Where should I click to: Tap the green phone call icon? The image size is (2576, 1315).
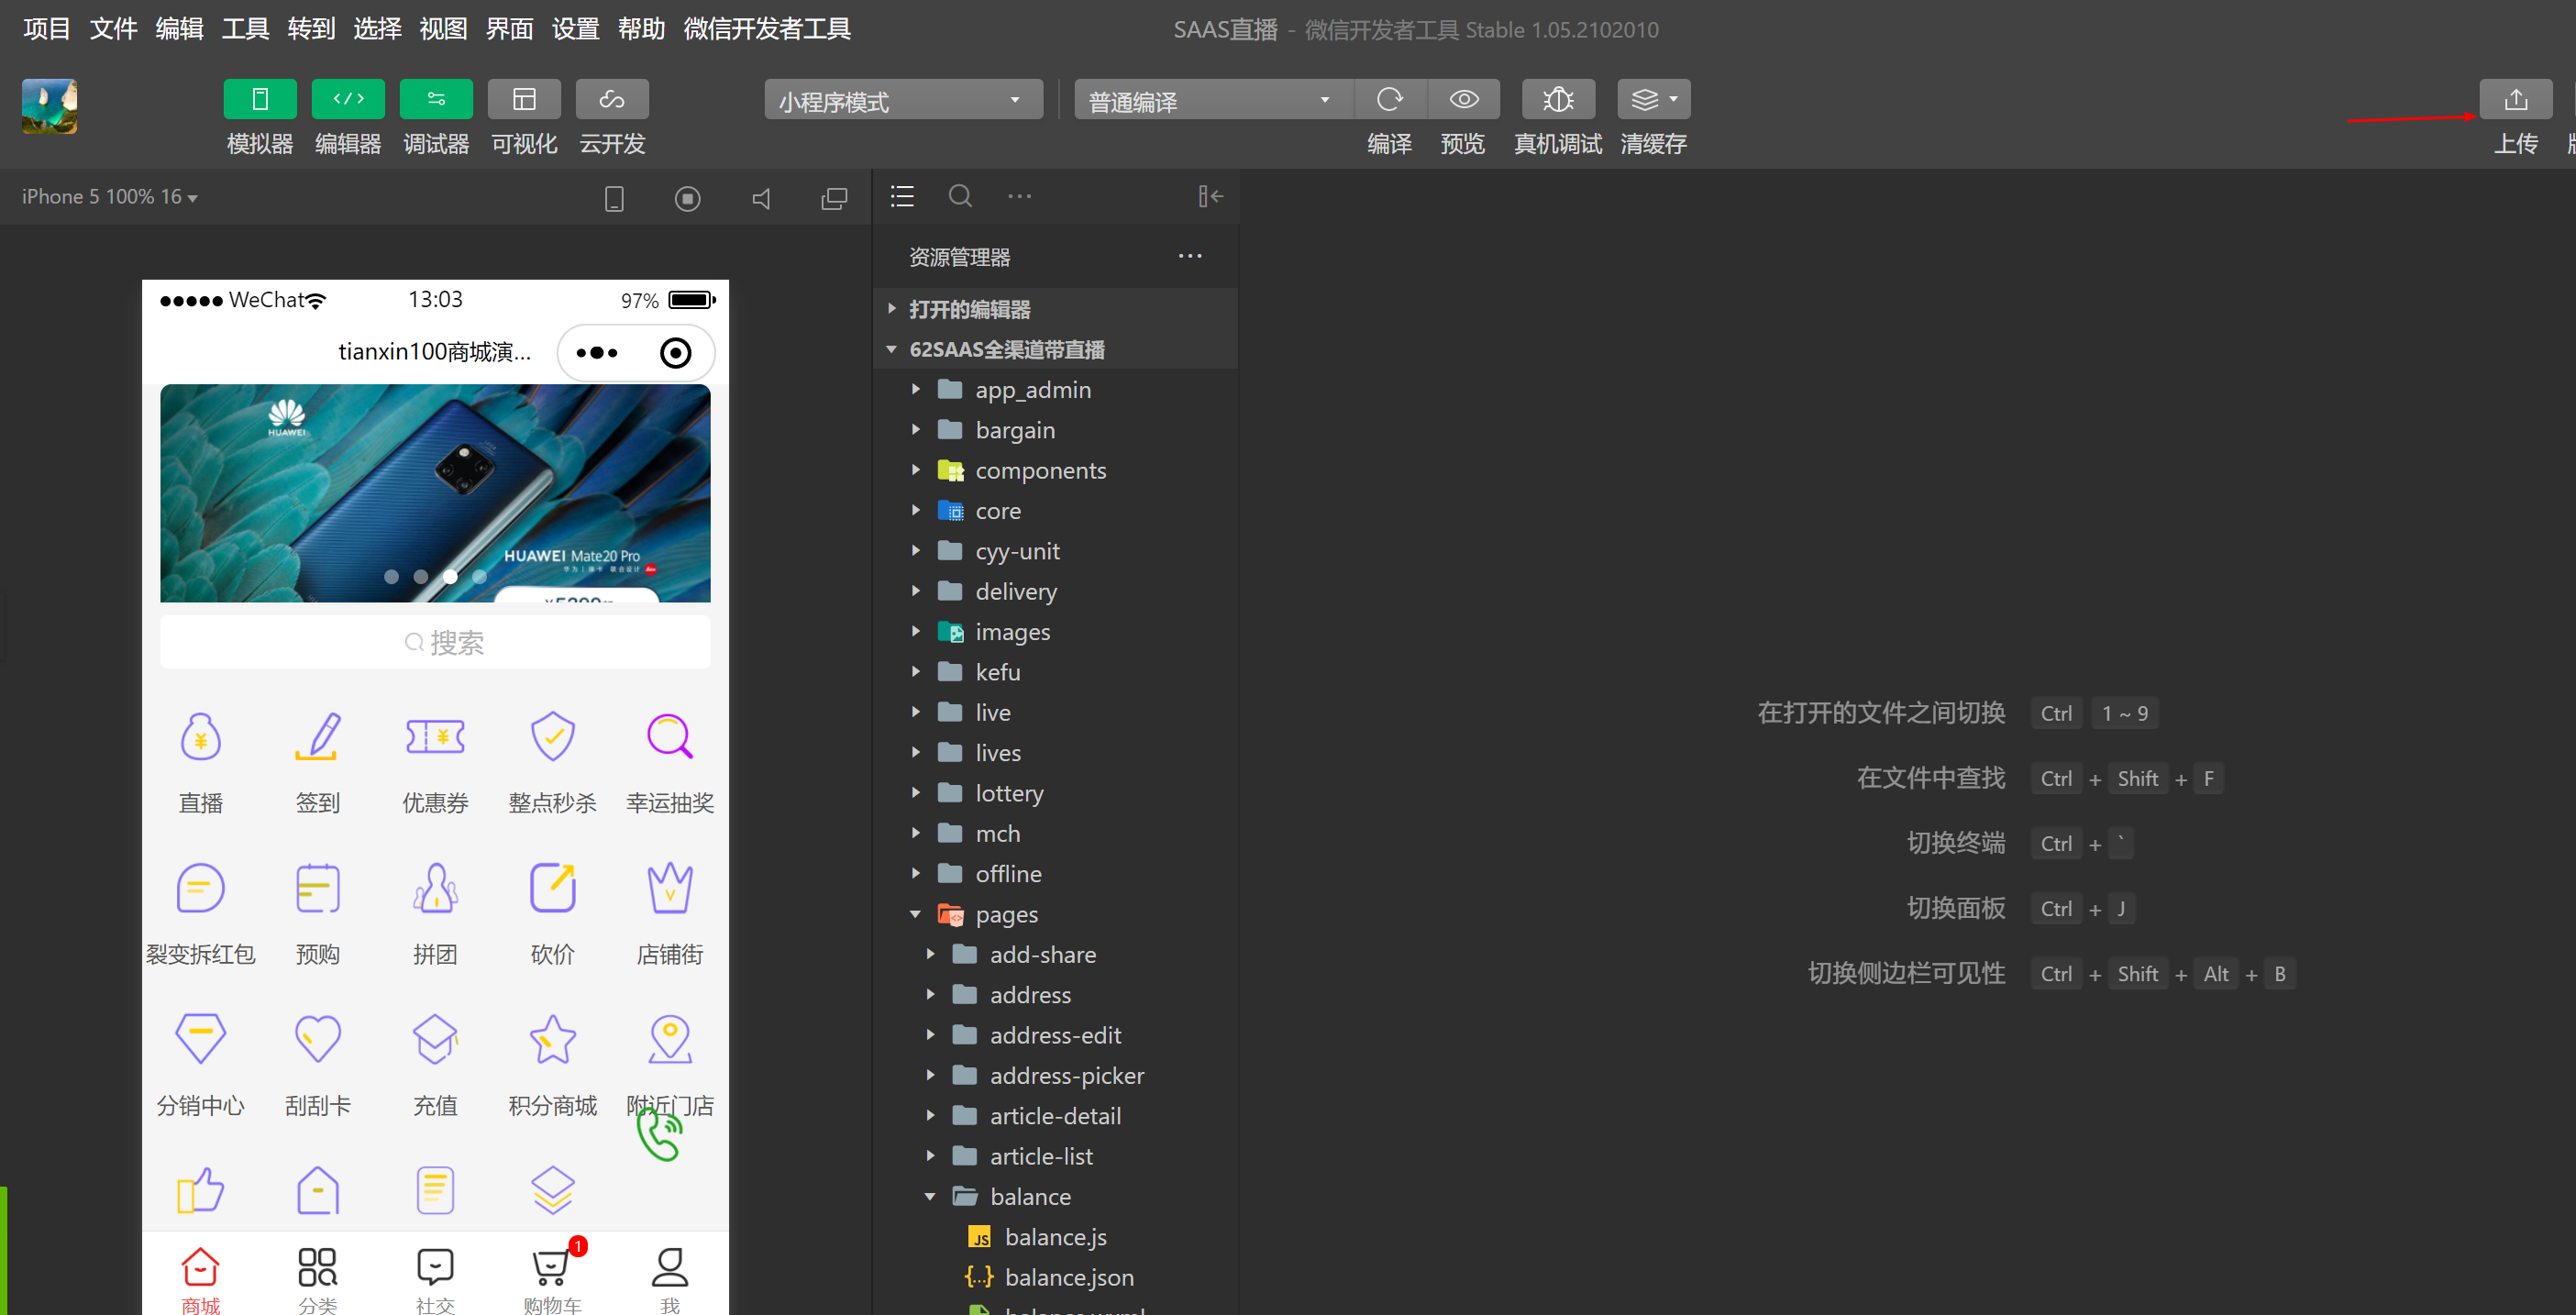point(659,1134)
